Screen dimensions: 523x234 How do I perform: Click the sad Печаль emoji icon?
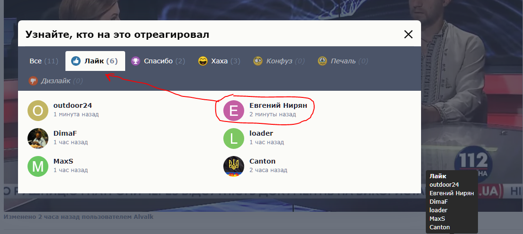point(322,61)
